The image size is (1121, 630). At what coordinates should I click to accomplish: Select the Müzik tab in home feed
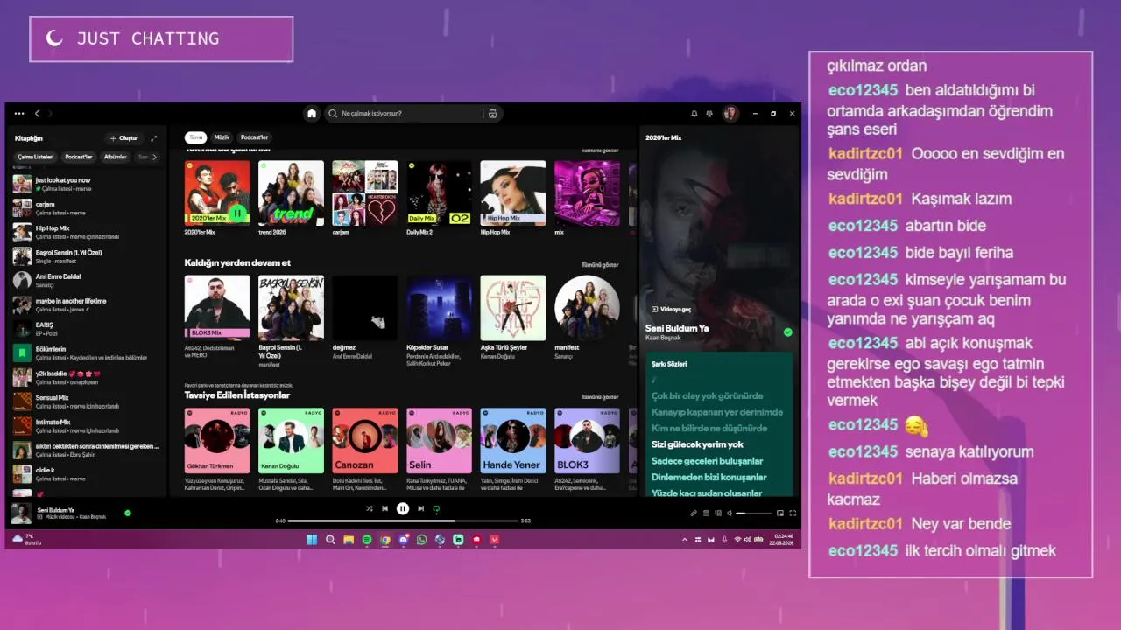click(222, 137)
